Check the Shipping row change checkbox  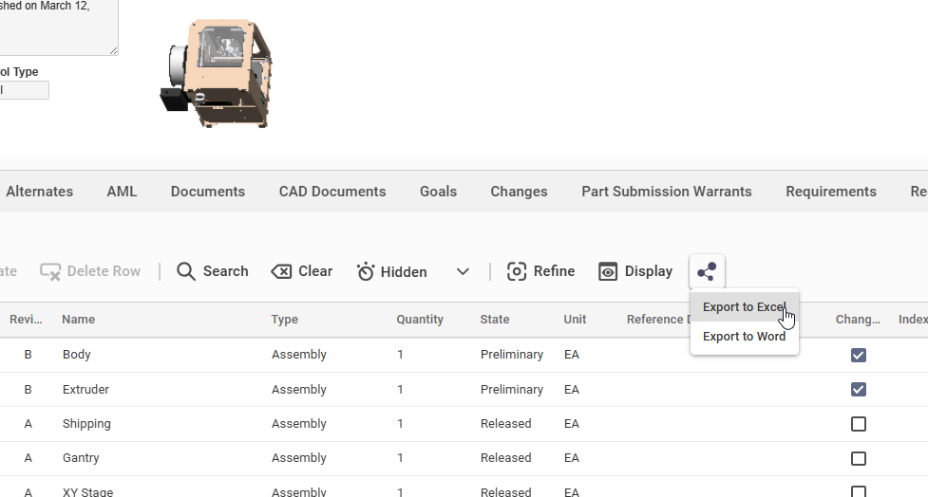point(859,424)
